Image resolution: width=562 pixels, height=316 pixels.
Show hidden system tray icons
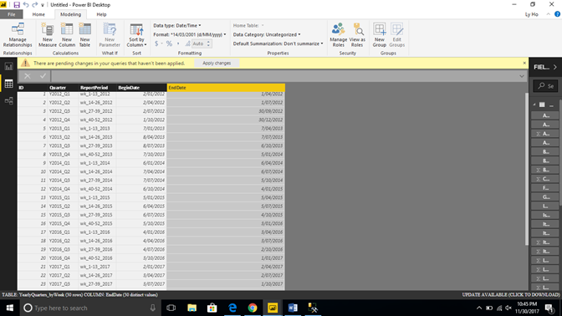click(x=479, y=308)
